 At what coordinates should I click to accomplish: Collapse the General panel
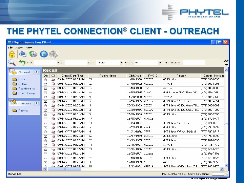pos(36,72)
